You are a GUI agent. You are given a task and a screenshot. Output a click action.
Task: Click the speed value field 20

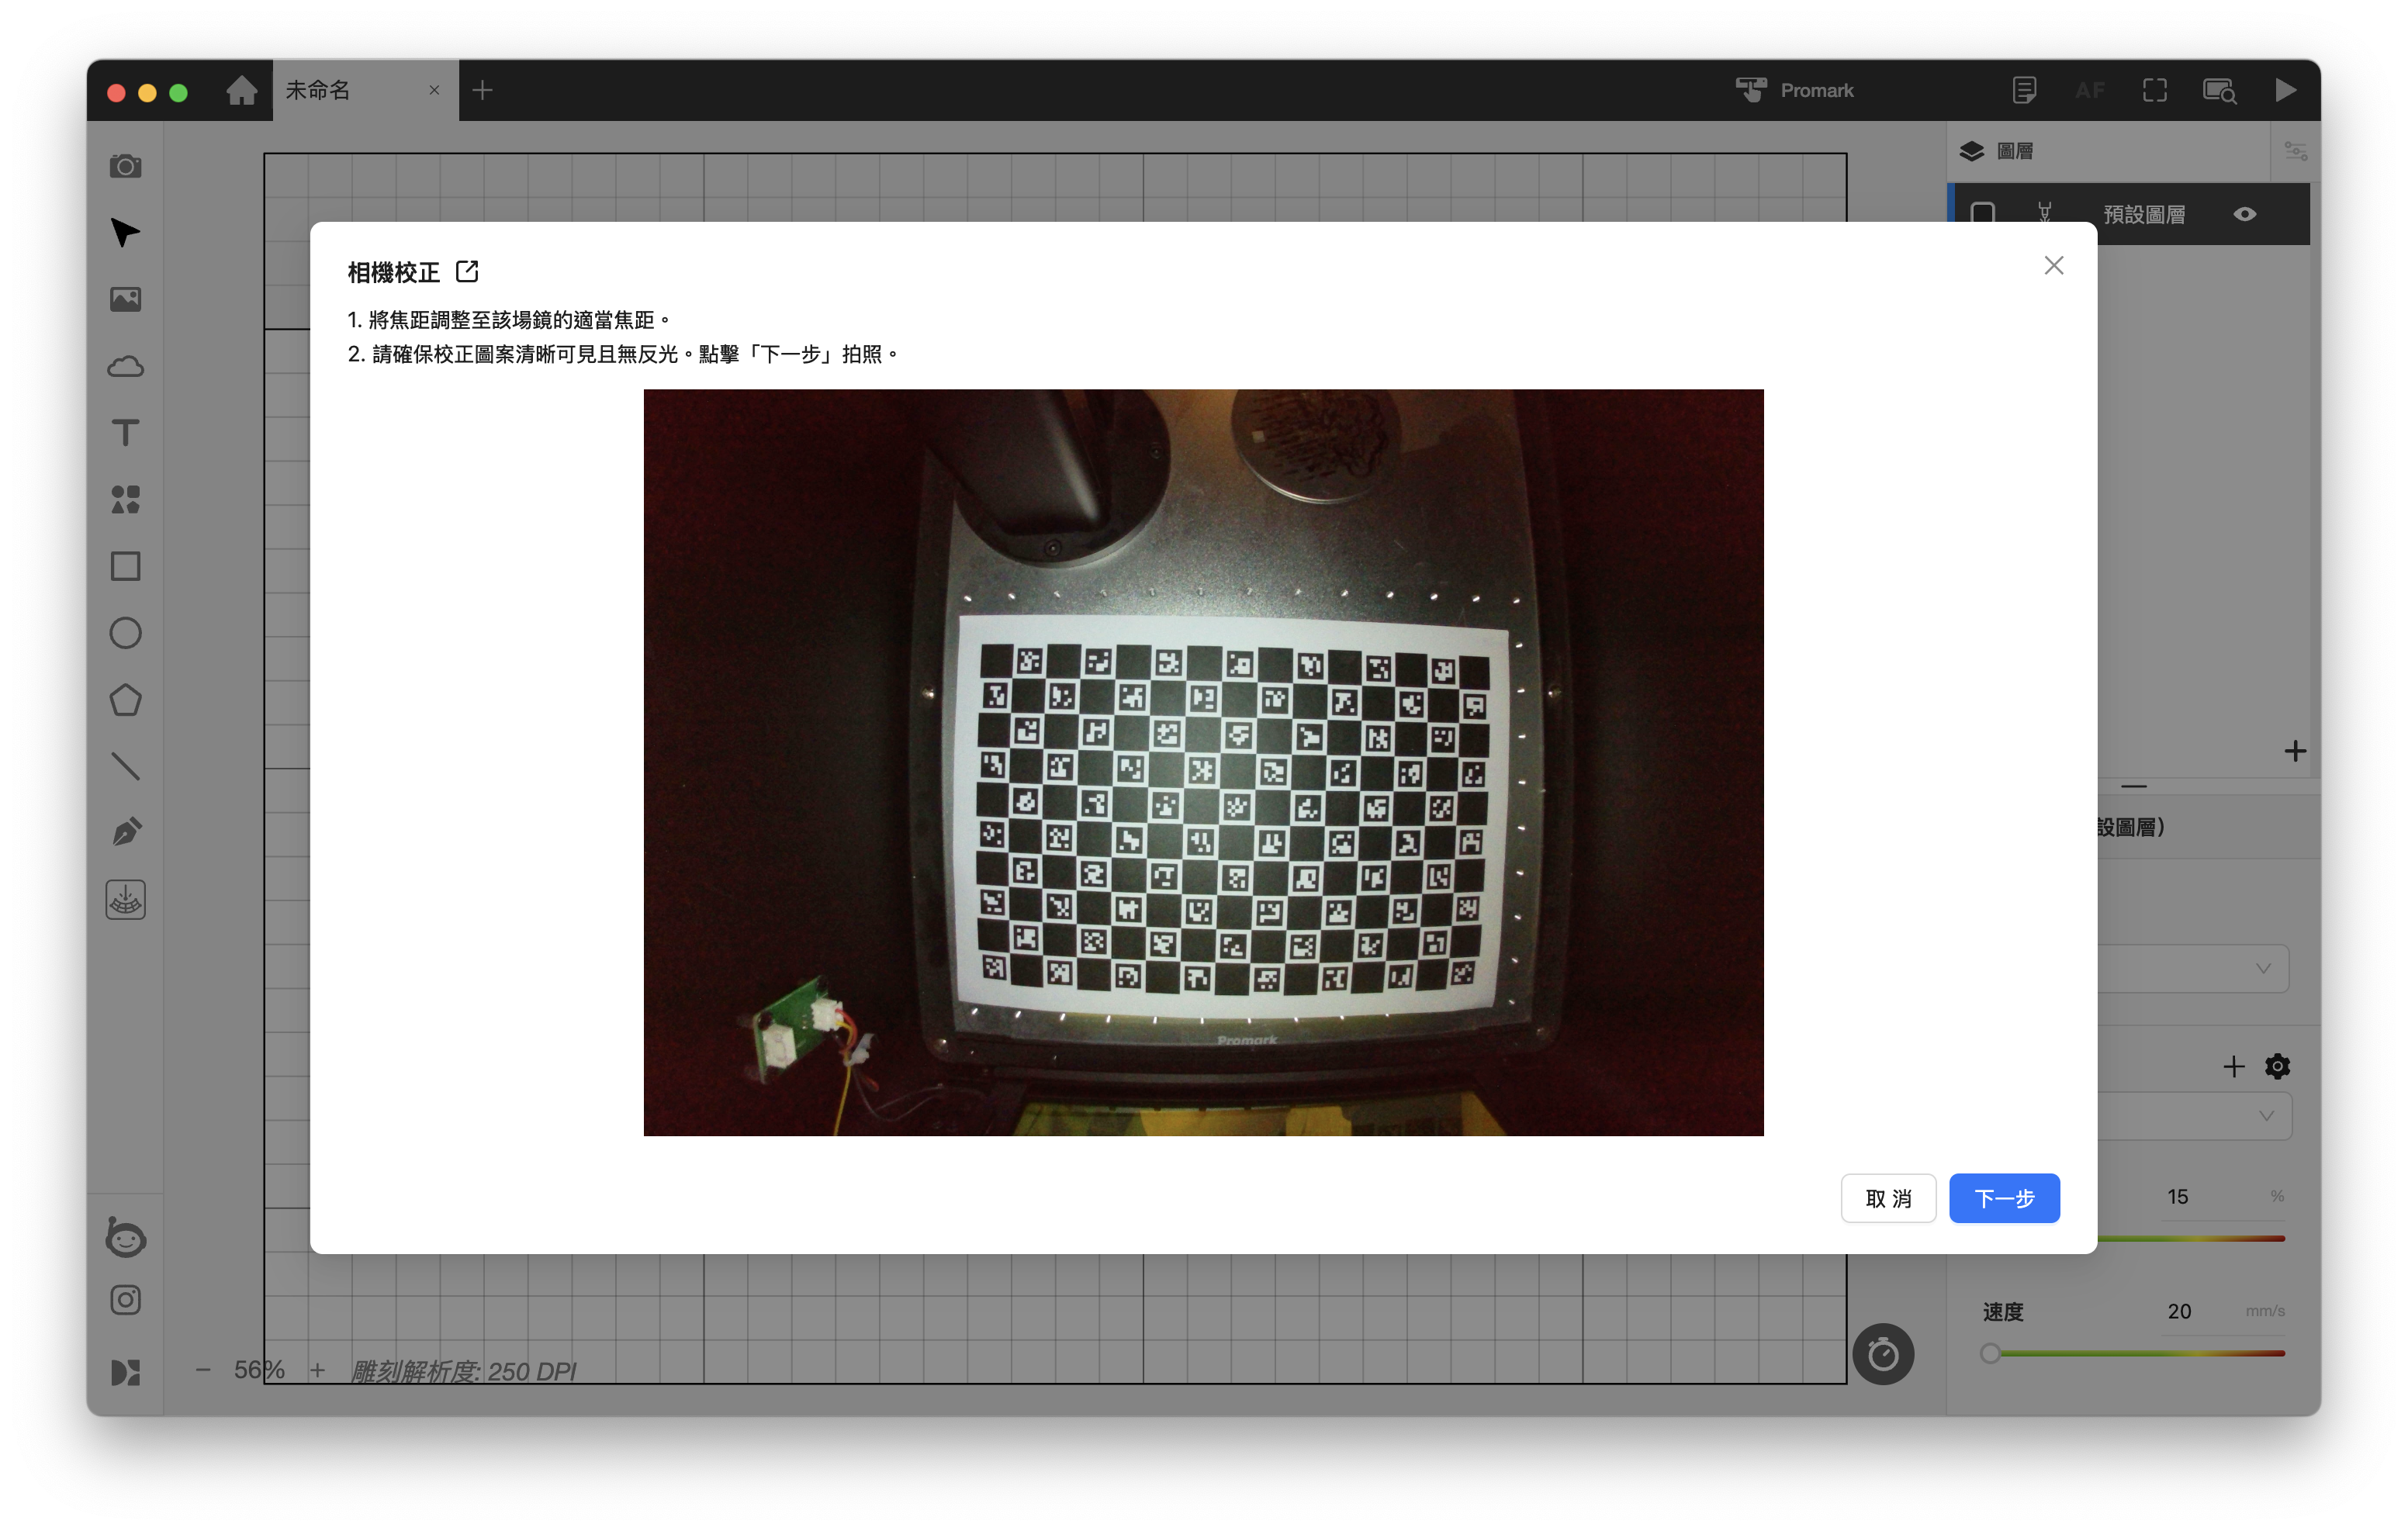(2179, 1311)
